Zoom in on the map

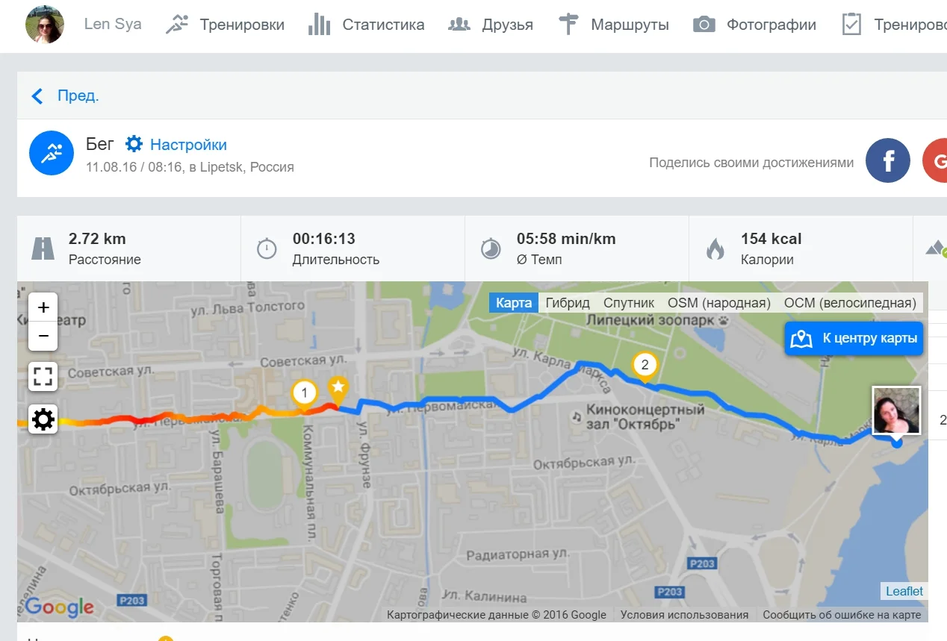(x=43, y=307)
